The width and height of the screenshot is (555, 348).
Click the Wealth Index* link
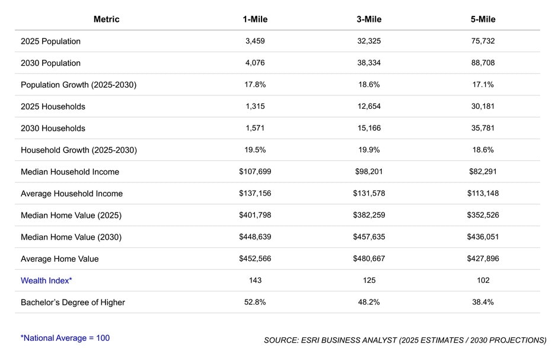click(x=46, y=281)
